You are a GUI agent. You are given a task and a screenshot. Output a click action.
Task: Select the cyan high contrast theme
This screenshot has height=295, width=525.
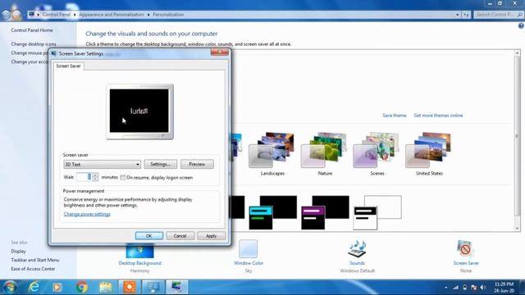(272, 212)
